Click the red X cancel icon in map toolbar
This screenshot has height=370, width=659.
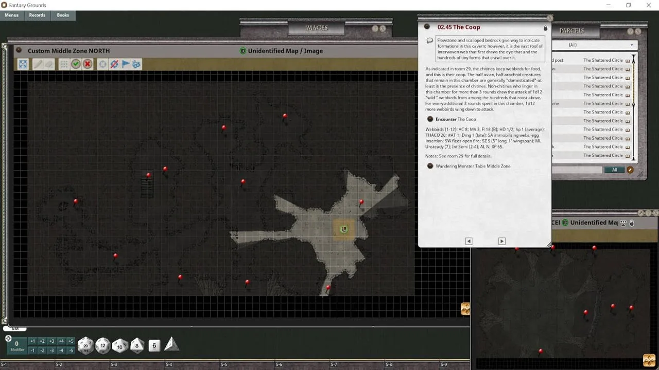coord(88,64)
